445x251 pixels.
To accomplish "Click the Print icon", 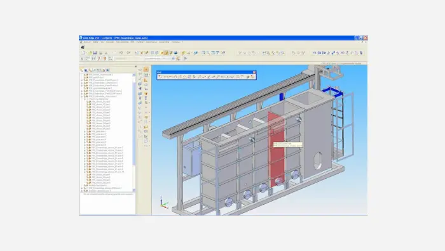I will 100,53.
